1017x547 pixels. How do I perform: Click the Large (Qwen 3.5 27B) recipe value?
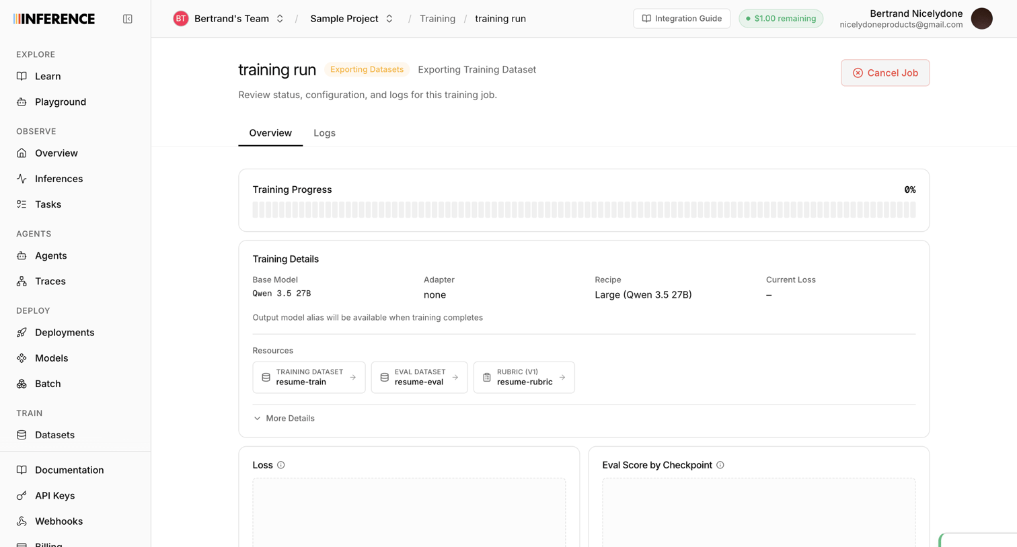point(643,295)
